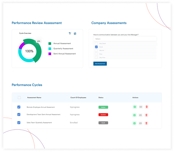
Task: Uncheck Sales Team Quarterly Assessment row checkbox
Action: [x=19, y=123]
